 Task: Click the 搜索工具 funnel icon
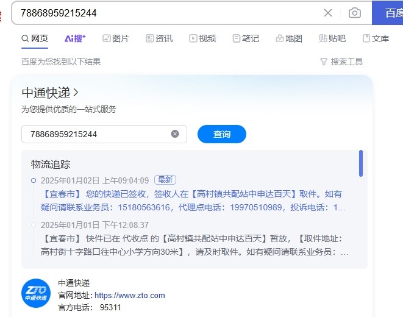click(x=324, y=62)
